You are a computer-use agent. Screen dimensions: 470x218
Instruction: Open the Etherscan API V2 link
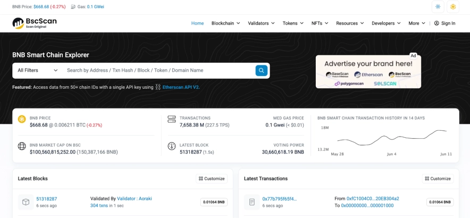[181, 87]
